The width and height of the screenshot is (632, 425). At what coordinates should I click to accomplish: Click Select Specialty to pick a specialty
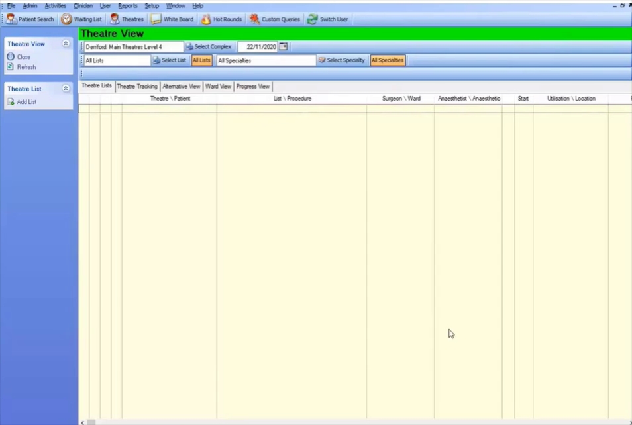tap(342, 60)
